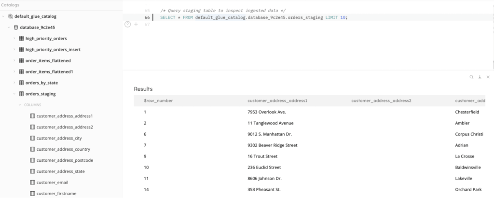Click the help question mark icon by editor
The height and width of the screenshot is (198, 494).
128,24
